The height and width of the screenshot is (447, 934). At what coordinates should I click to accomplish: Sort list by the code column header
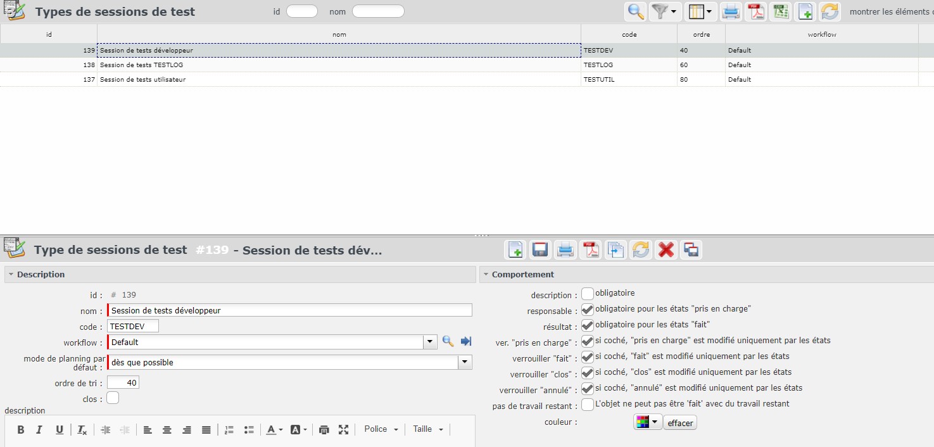pos(629,34)
